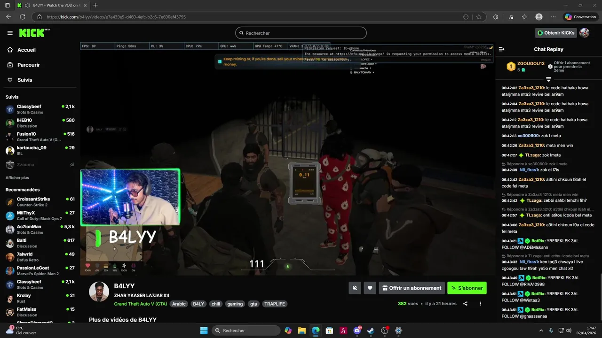
Task: Click Offrir un abonnement button
Action: 412,288
